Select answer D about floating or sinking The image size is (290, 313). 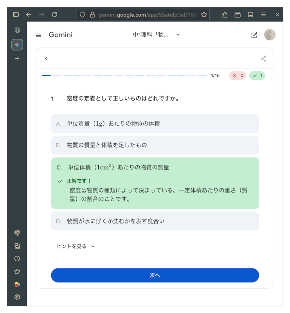pos(155,221)
